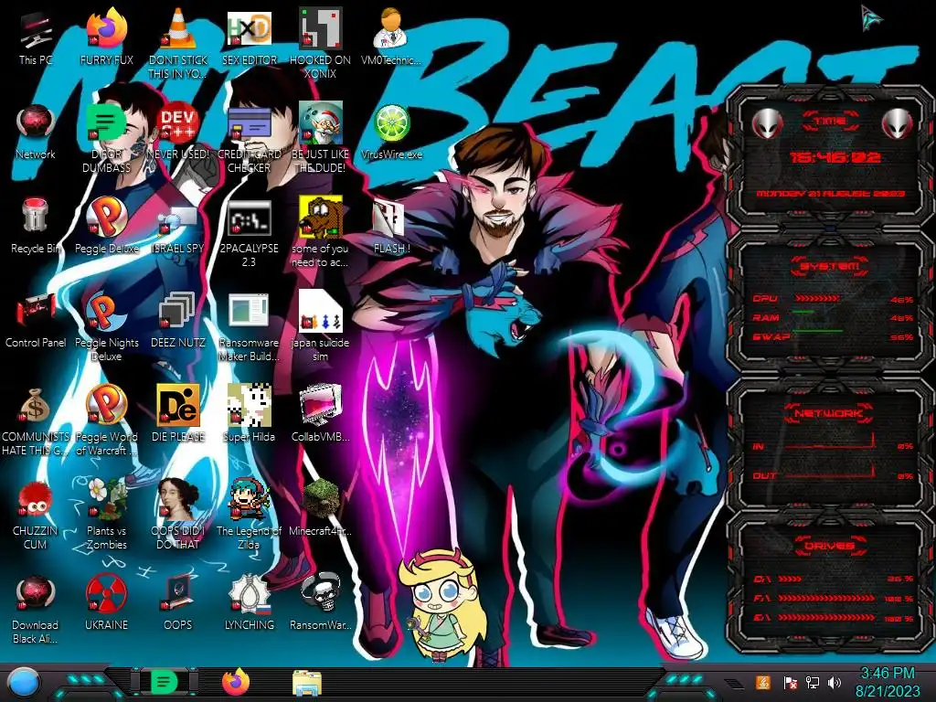Open the taskbar clock showing 3:46 PM
Viewport: 936px width, 702px height.
click(888, 682)
